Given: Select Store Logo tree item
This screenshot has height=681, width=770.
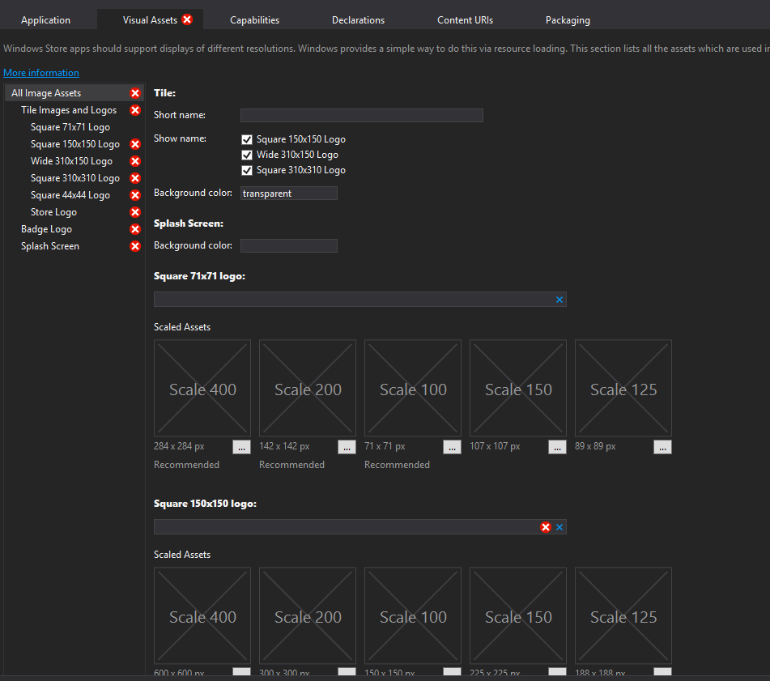Looking at the screenshot, I should 53,212.
